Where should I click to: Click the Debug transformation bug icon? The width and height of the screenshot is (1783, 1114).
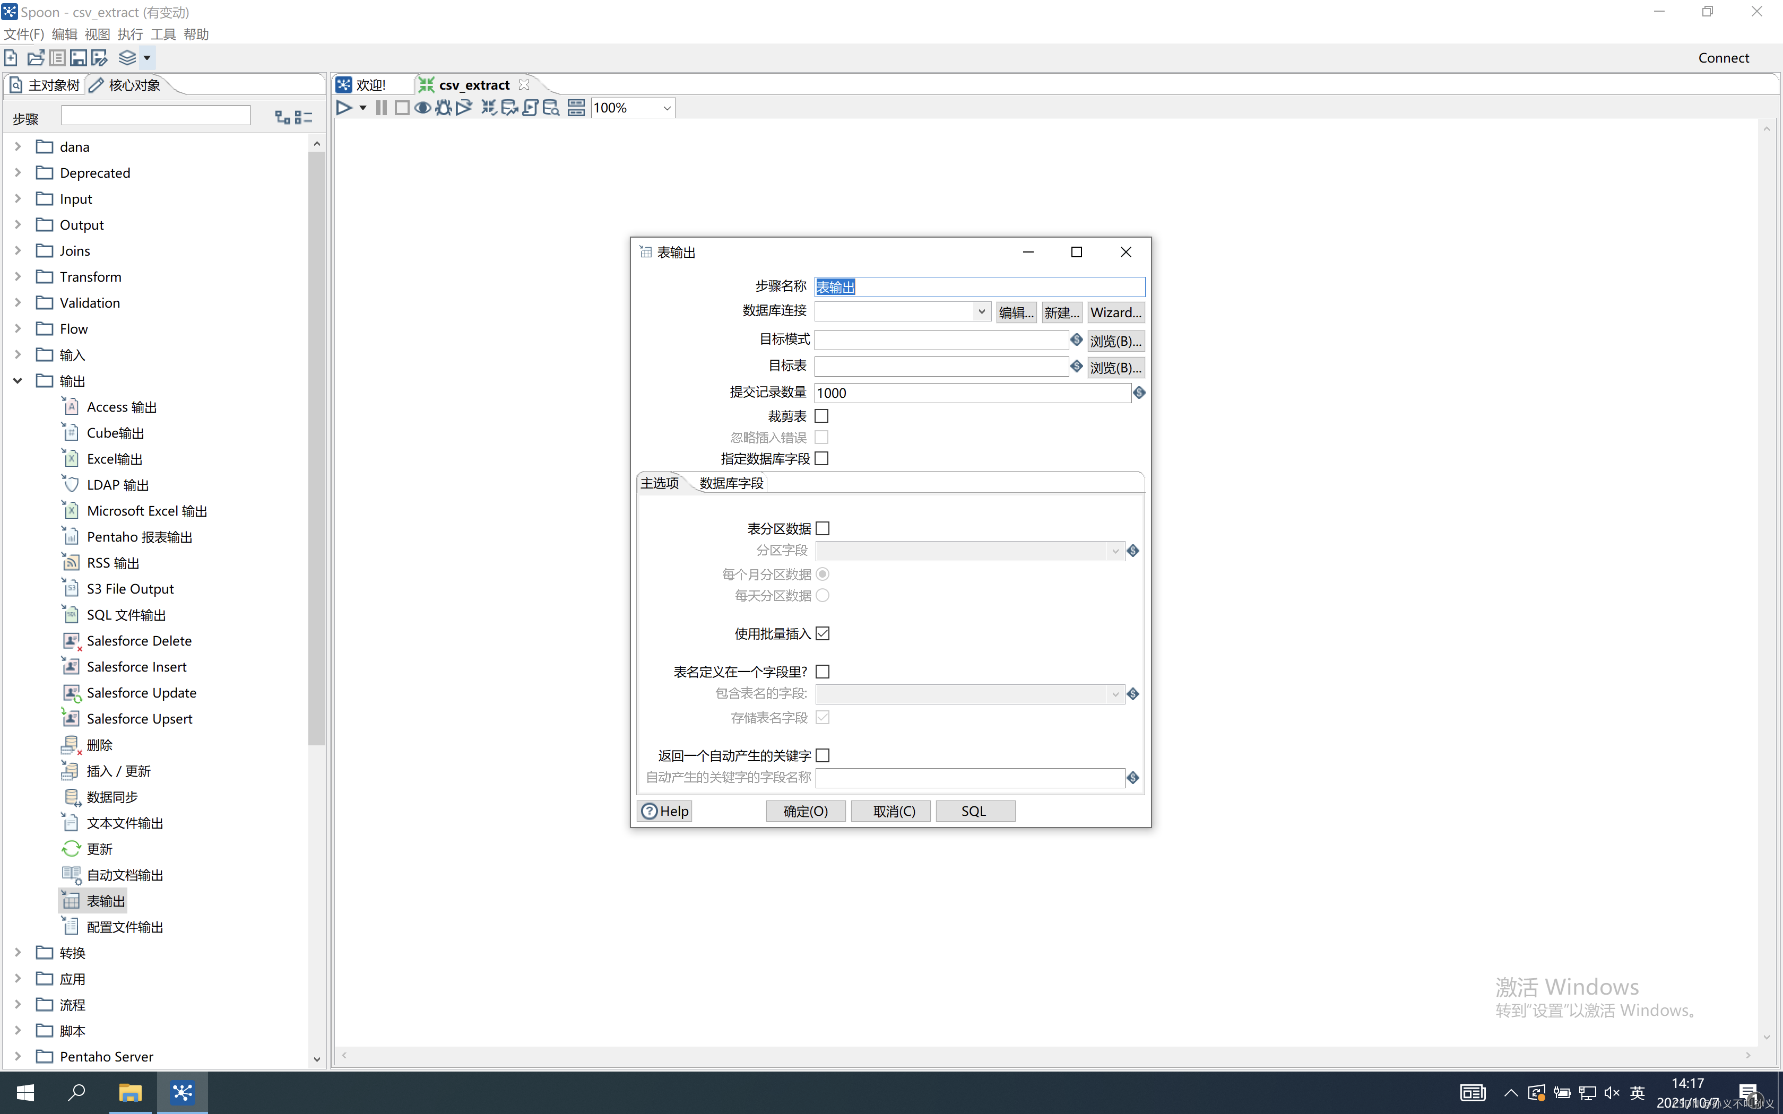pyautogui.click(x=443, y=108)
